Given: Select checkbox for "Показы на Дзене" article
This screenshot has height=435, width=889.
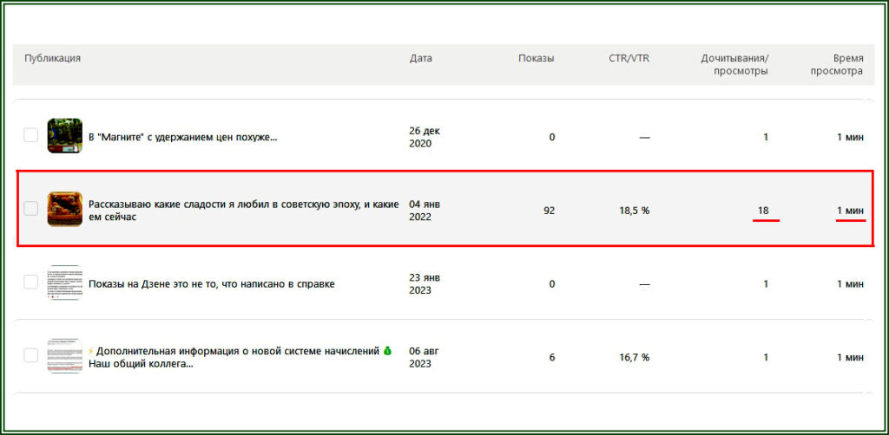Looking at the screenshot, I should pos(30,282).
